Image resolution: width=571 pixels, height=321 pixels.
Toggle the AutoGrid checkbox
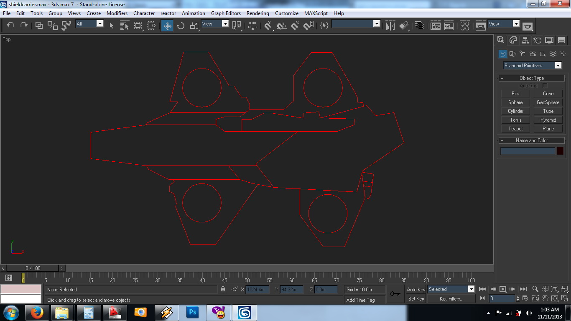point(545,86)
